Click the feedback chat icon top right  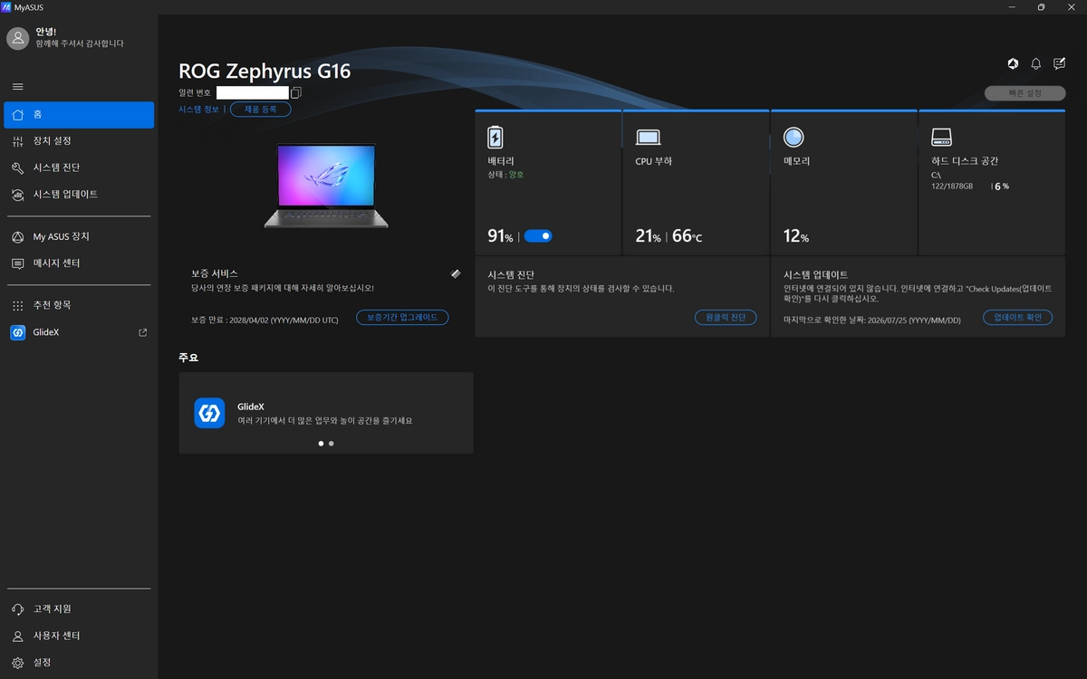[1060, 63]
